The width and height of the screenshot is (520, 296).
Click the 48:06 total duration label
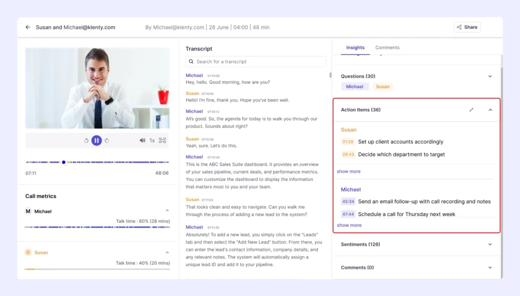point(162,173)
